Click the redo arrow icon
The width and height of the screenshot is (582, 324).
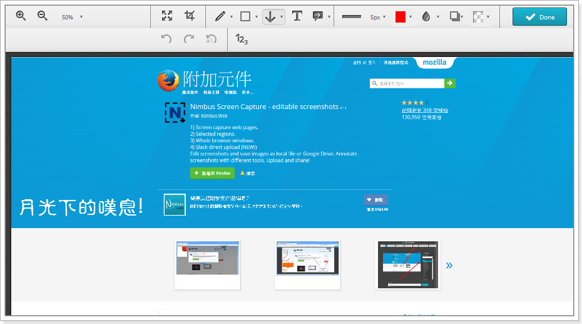tap(189, 39)
